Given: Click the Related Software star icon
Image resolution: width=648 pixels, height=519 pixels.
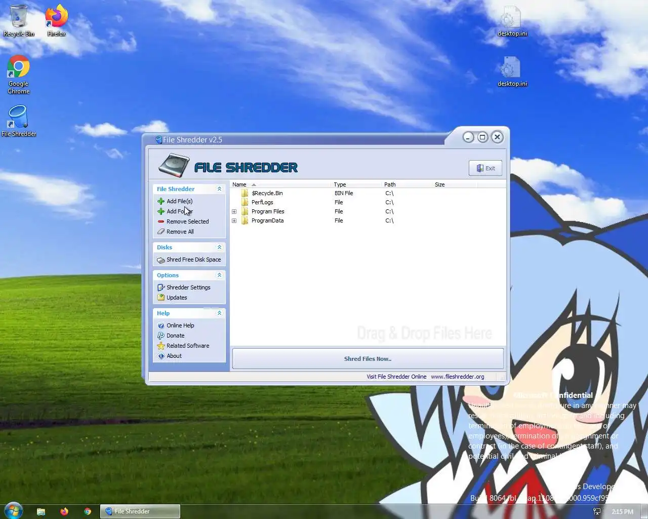Looking at the screenshot, I should click(x=161, y=346).
